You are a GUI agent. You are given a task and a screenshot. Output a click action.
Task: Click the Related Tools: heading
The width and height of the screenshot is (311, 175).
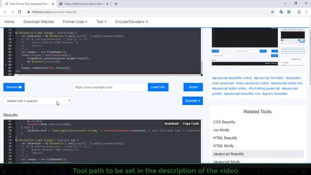coord(258,112)
